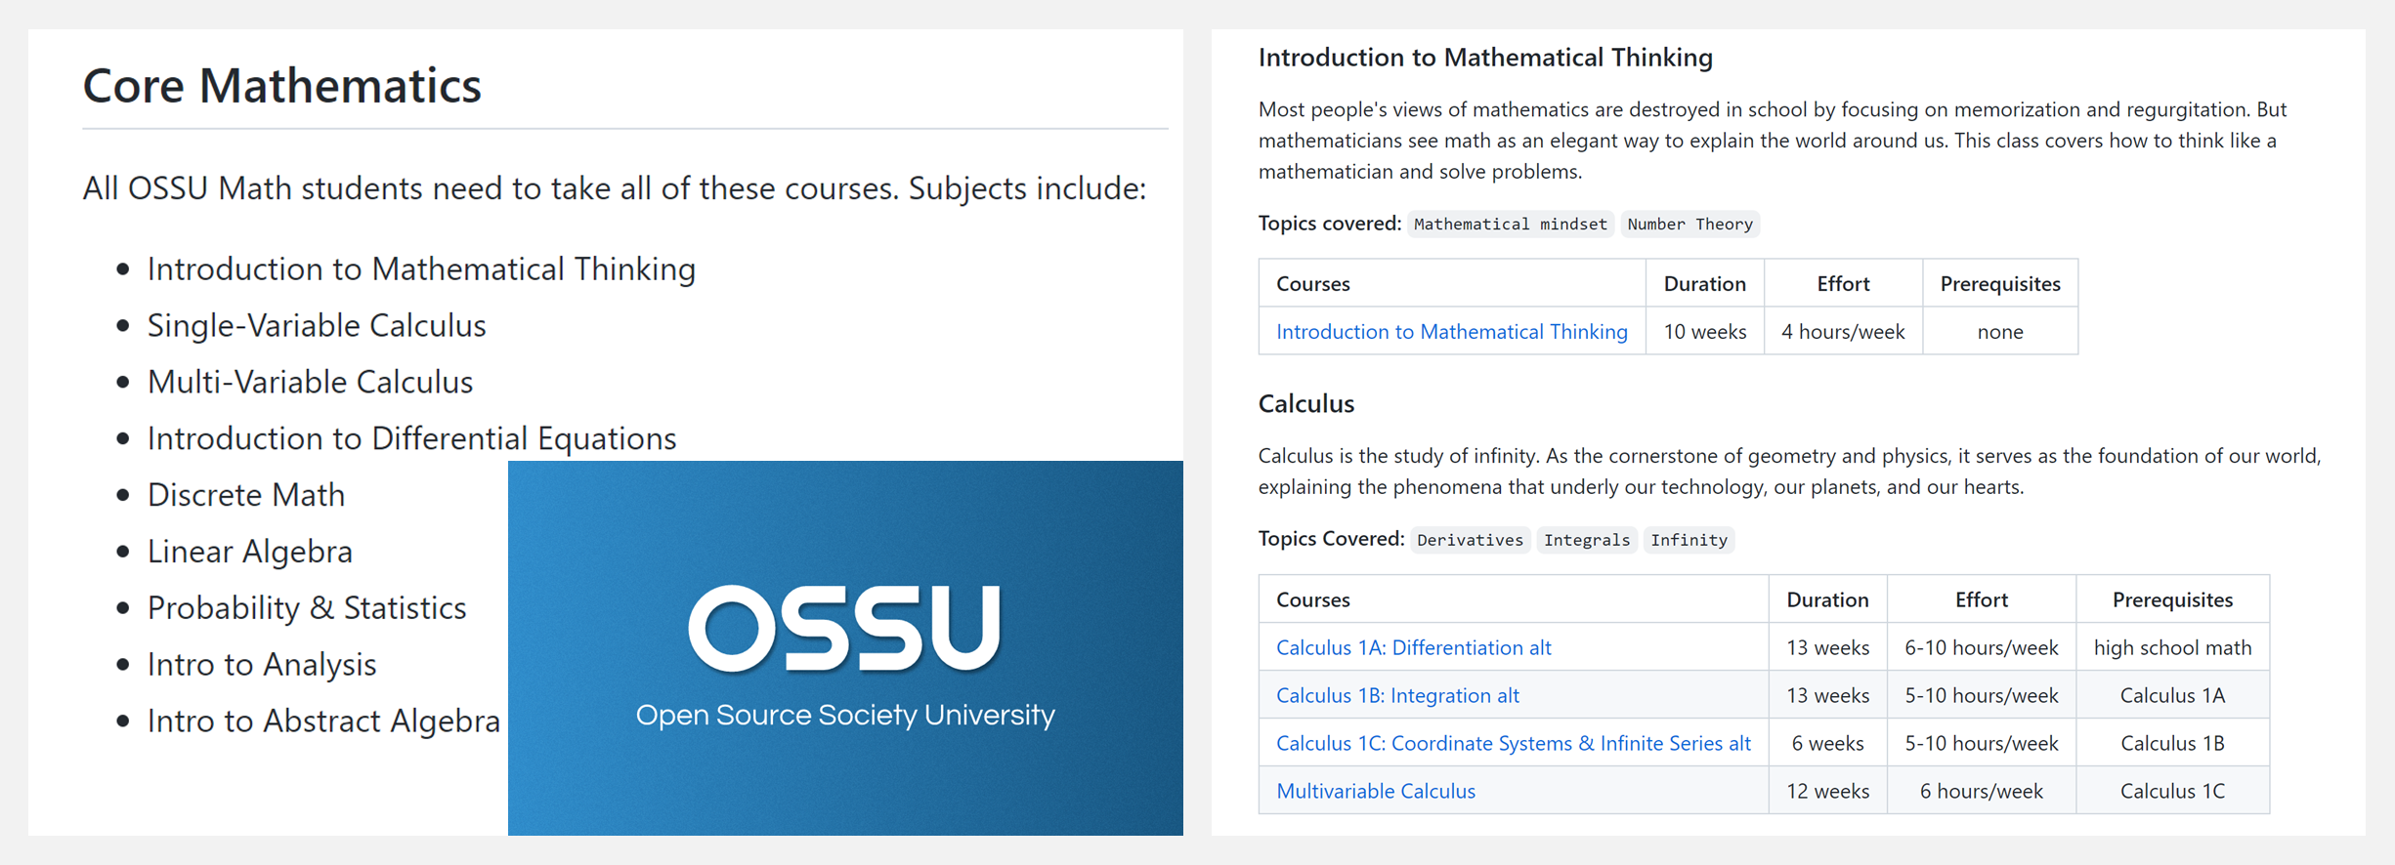The width and height of the screenshot is (2395, 865).
Task: Click the Derivatives topic tag
Action: tap(1470, 540)
